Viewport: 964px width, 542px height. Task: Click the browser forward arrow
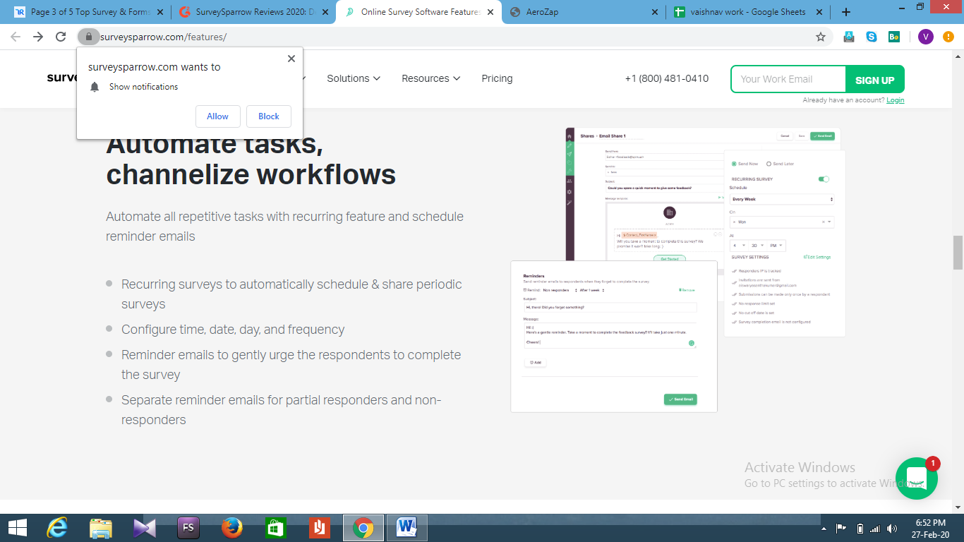pos(38,37)
